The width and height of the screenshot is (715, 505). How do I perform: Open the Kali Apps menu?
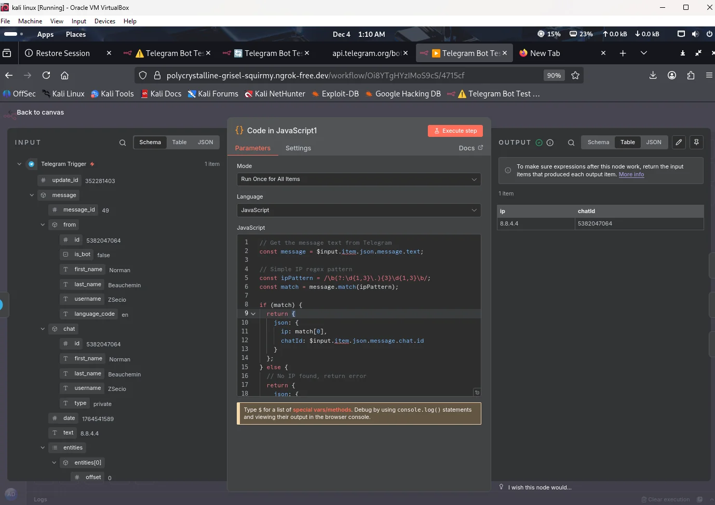45,34
